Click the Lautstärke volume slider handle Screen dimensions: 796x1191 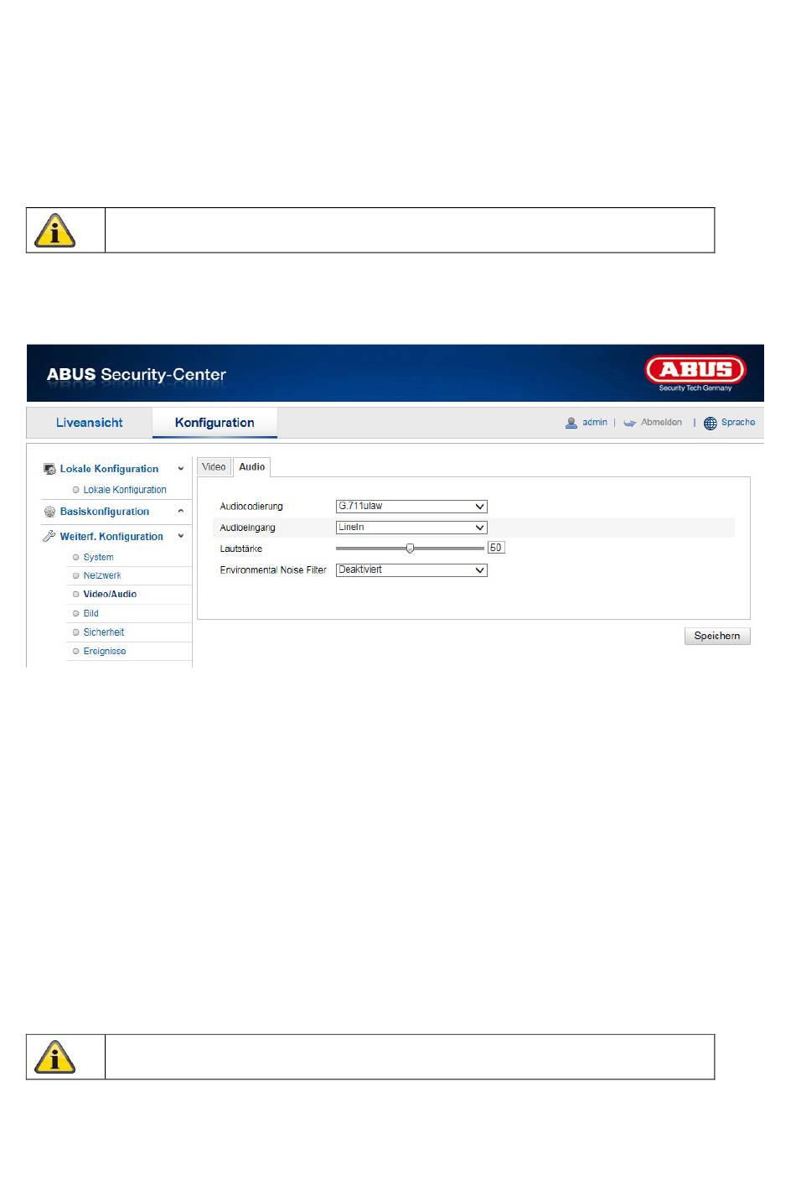(x=410, y=549)
